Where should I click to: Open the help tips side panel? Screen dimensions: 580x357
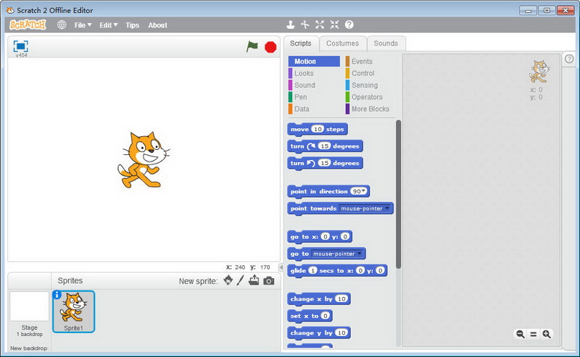569,59
